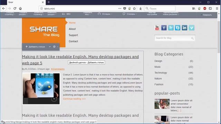Click Twitter bird phone article image
Viewport: 221px width, 124px height.
coord(41,89)
